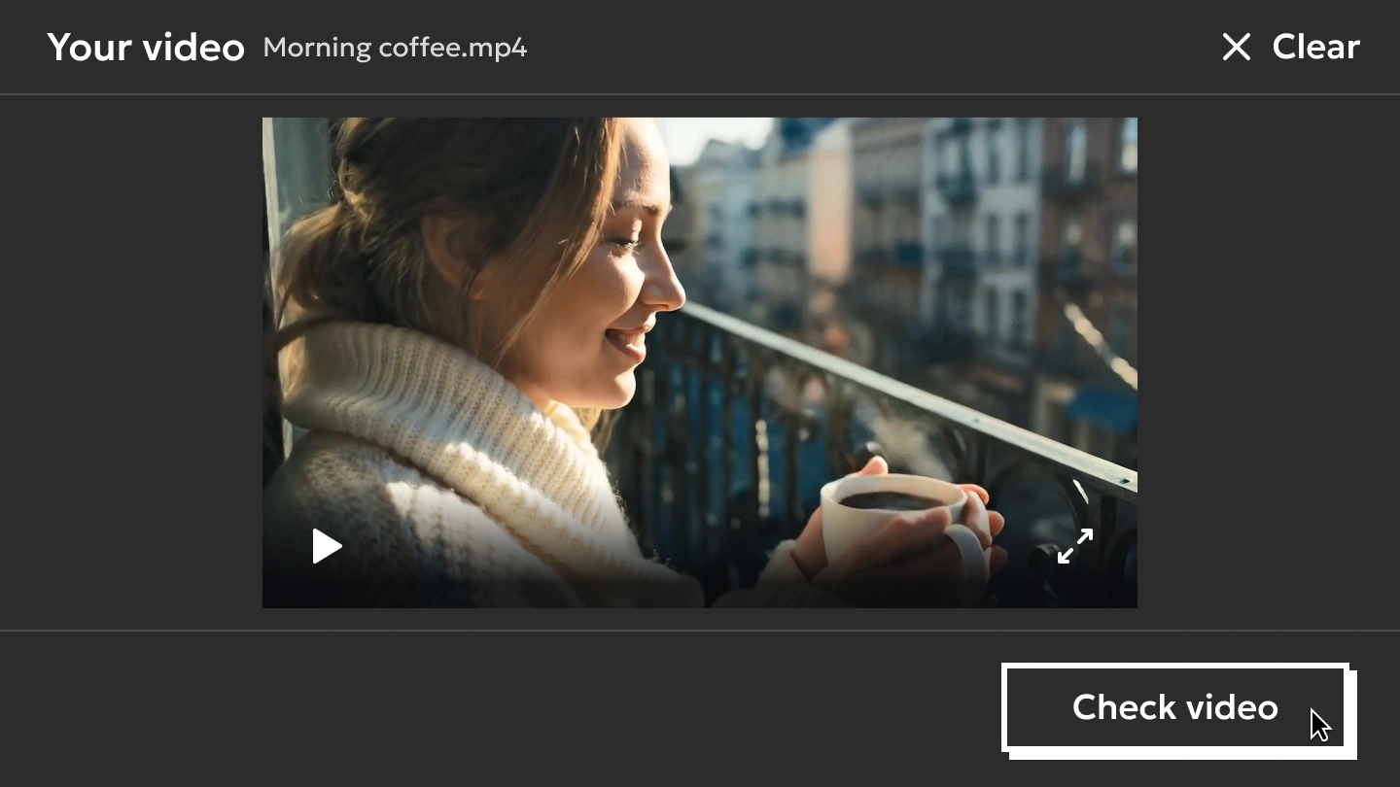Select the Morning coffee.mp4 filename
1400x787 pixels.
(395, 48)
